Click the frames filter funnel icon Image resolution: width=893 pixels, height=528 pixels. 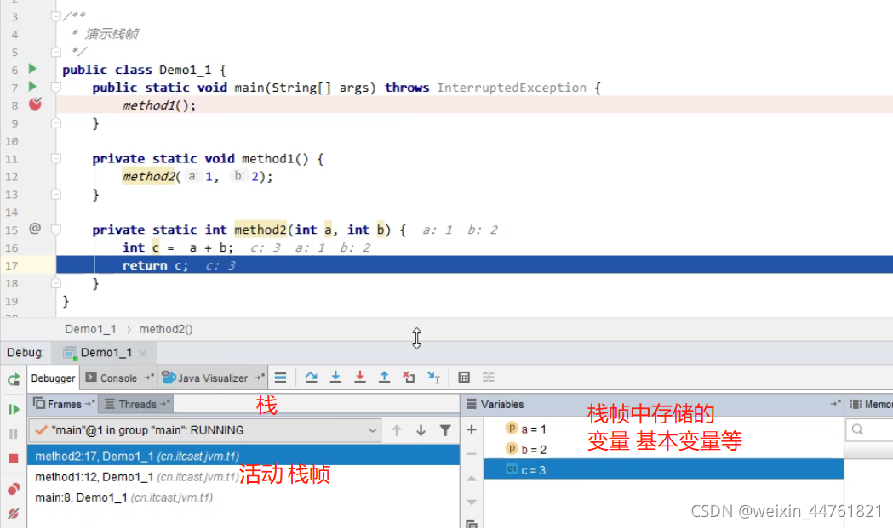(x=445, y=431)
